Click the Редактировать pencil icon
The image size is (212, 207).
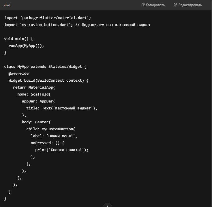tap(175, 5)
